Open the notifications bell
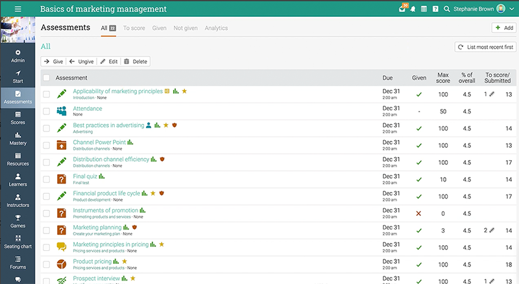 coord(413,10)
